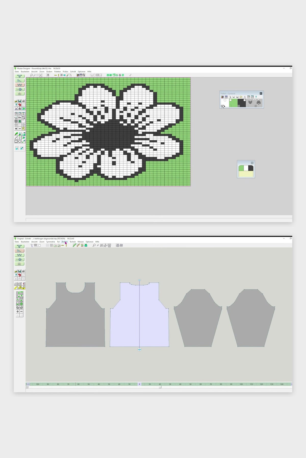Toggle checkbox on the dark color swatch
The width and height of the screenshot is (306, 458).
pyautogui.click(x=244, y=100)
